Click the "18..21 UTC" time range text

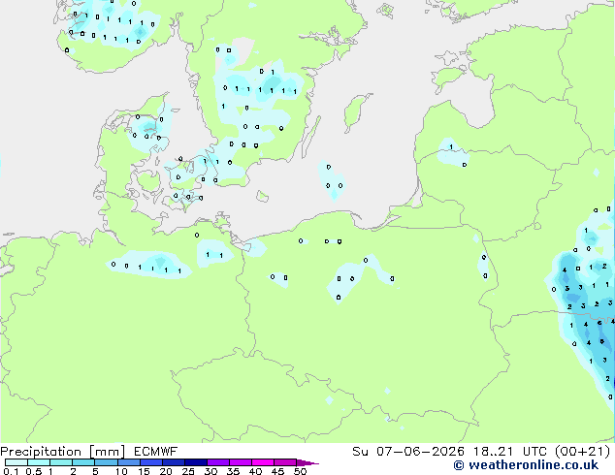511,452
